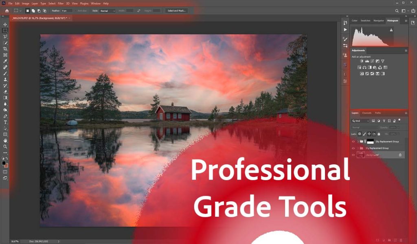Image resolution: width=417 pixels, height=244 pixels.
Task: Expand the Sky Replacement Group with mask
Action: tap(358, 142)
